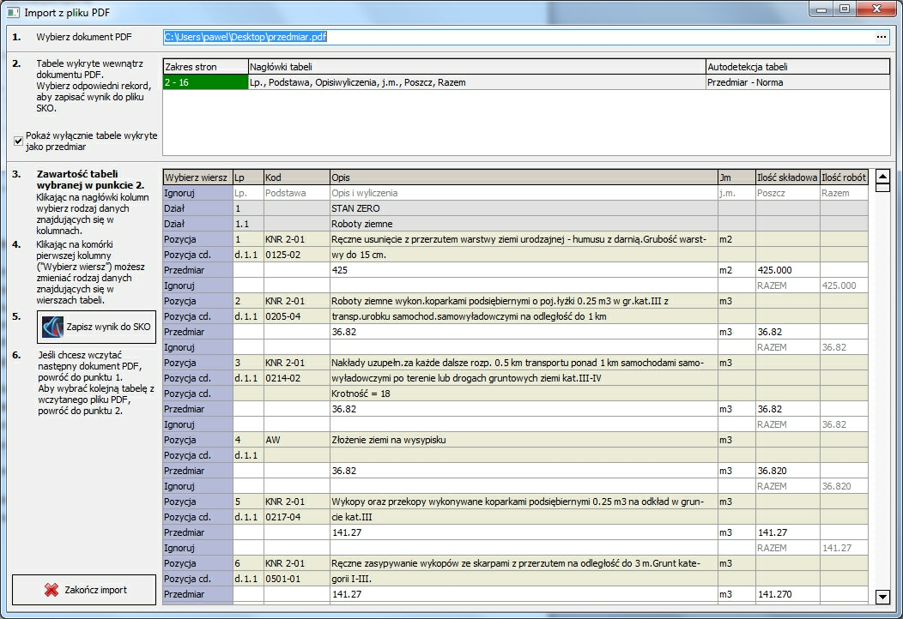Click the Ilość składowa column header

click(787, 177)
